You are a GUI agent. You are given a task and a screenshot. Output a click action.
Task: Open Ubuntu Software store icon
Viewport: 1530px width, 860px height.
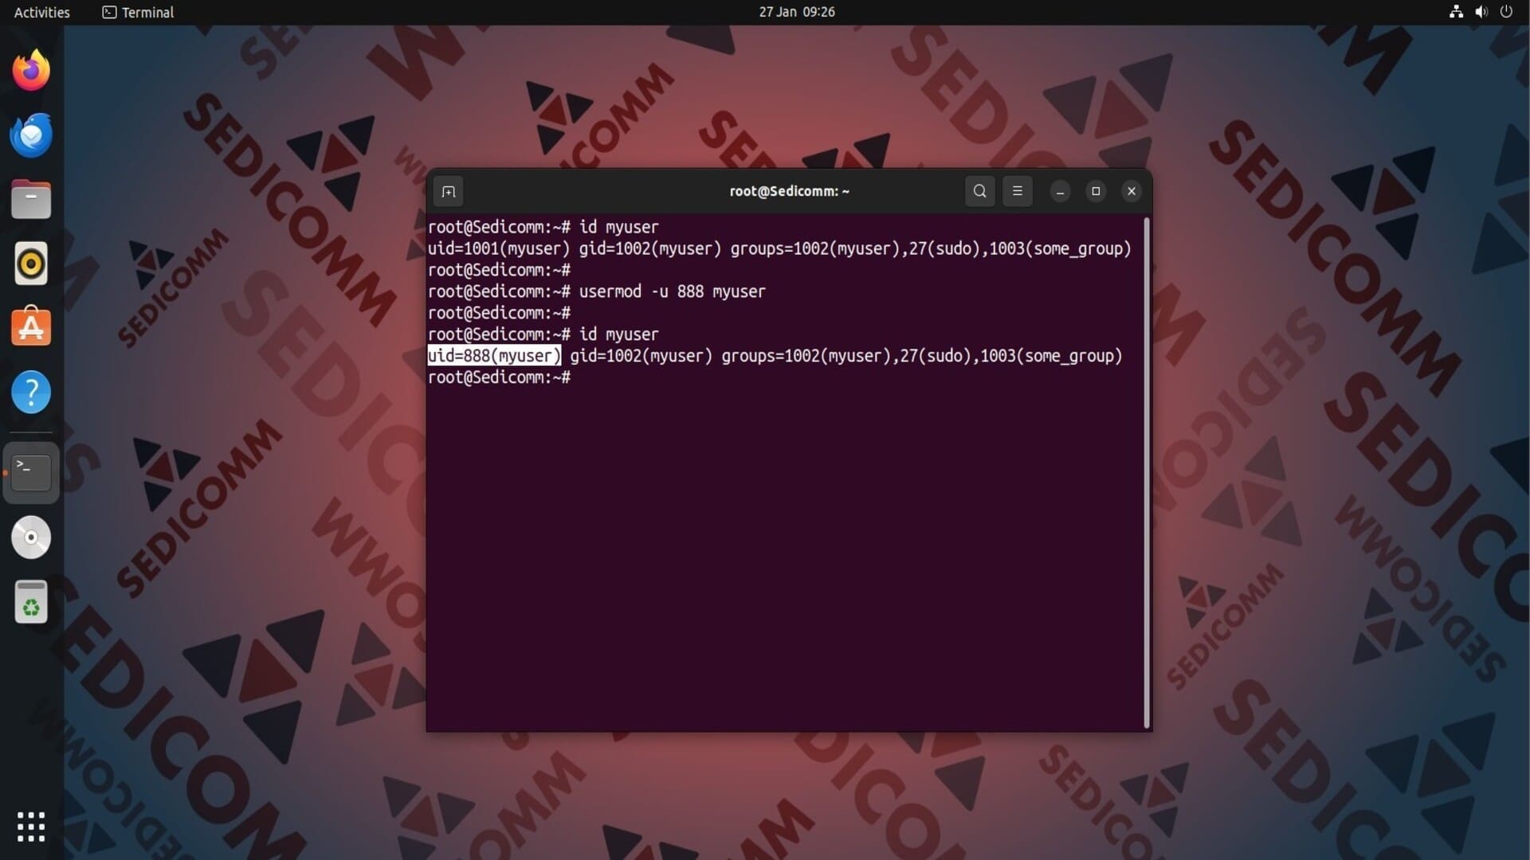coord(31,327)
